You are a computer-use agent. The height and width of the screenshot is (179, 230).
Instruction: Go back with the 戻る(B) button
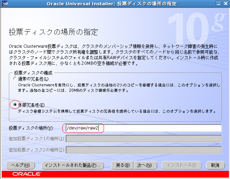122,165
